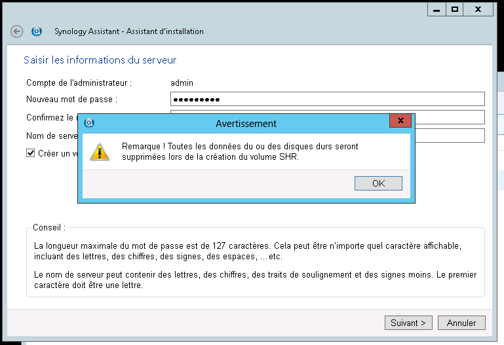The image size is (504, 345).
Task: Cancel the wizard with the Annuler button
Action: pyautogui.click(x=461, y=323)
